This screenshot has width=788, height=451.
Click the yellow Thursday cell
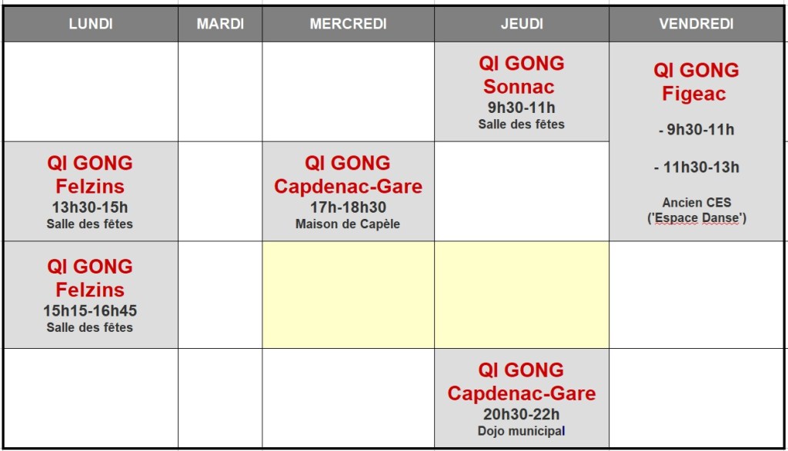pyautogui.click(x=522, y=295)
